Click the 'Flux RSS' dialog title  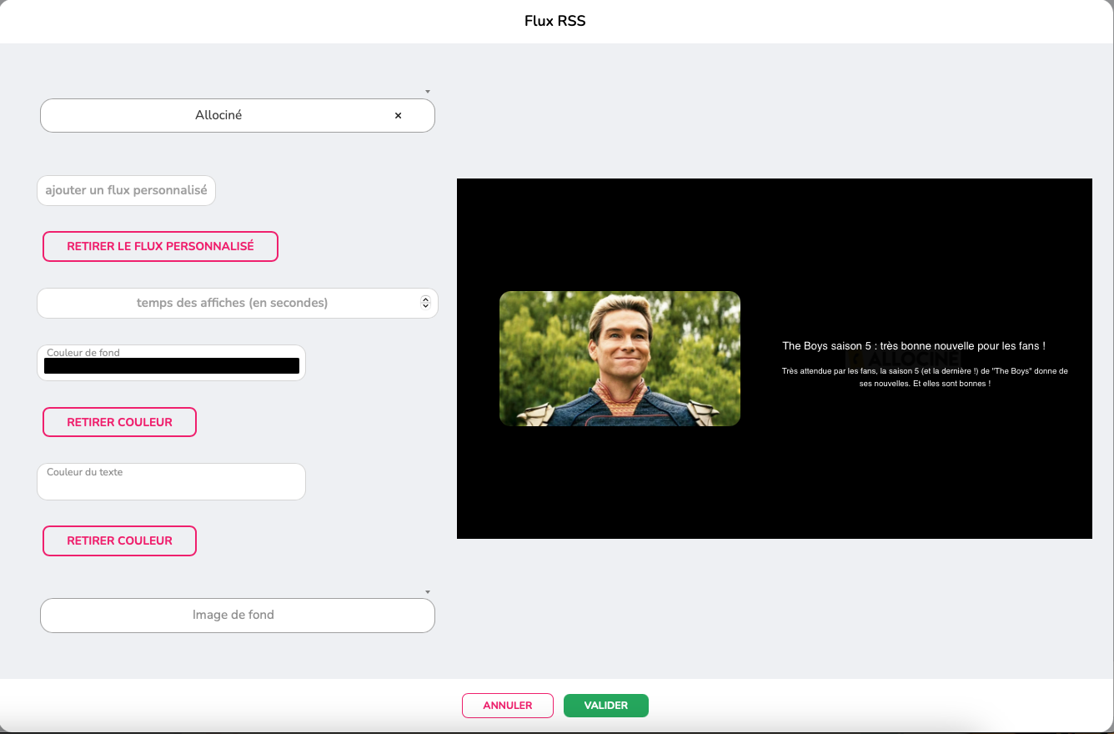(x=555, y=21)
